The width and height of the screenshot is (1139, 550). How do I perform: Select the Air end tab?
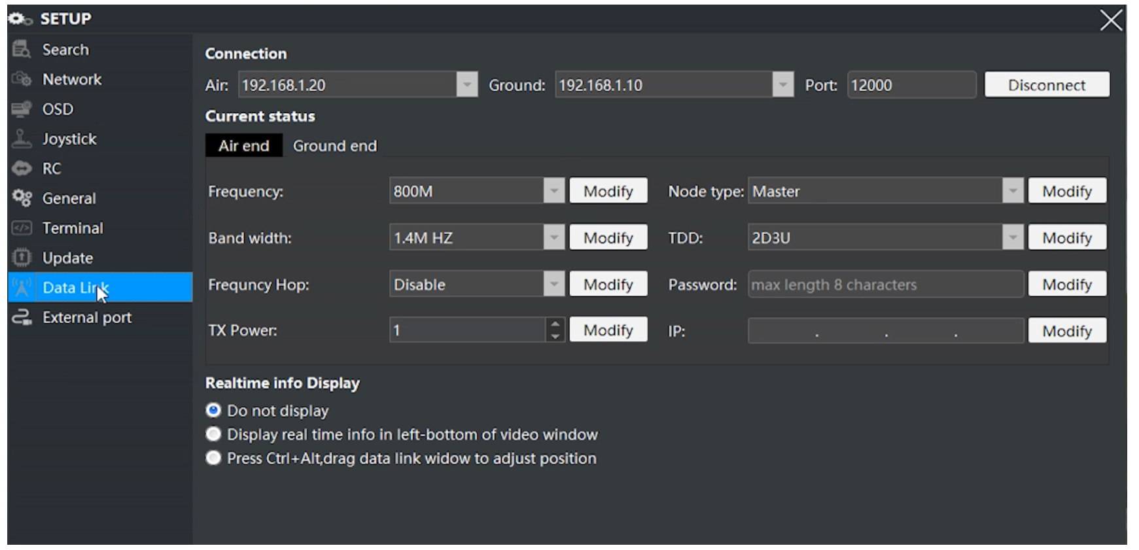tap(243, 146)
